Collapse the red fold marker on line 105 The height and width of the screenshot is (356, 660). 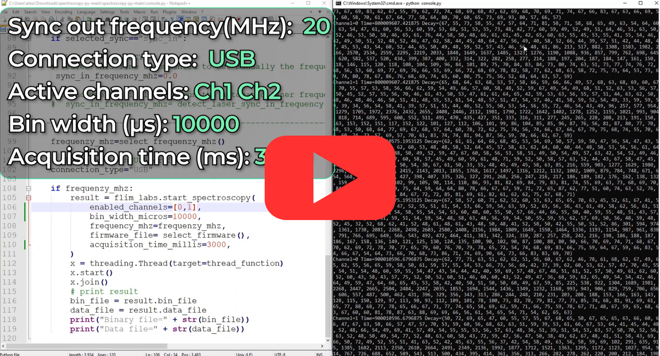tap(29, 198)
